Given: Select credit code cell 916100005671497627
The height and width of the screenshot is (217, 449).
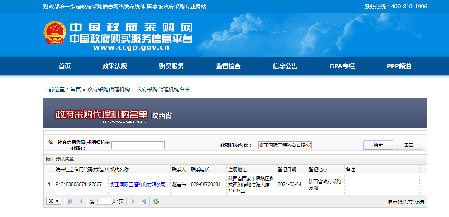Looking at the screenshot, I should tap(81, 184).
